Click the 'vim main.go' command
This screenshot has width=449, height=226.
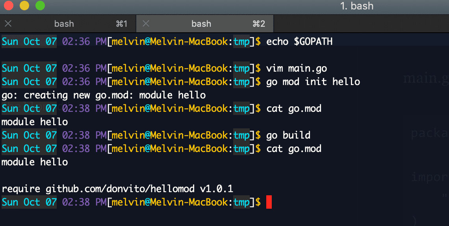coord(297,69)
